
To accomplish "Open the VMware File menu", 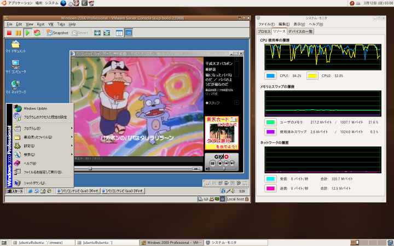I will point(9,25).
